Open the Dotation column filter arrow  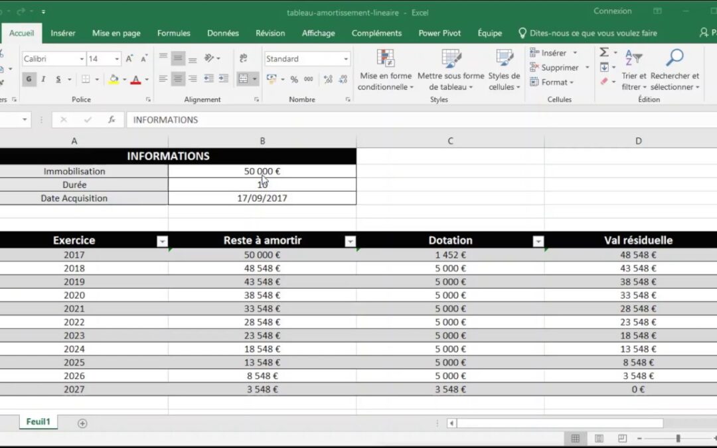[x=538, y=240]
